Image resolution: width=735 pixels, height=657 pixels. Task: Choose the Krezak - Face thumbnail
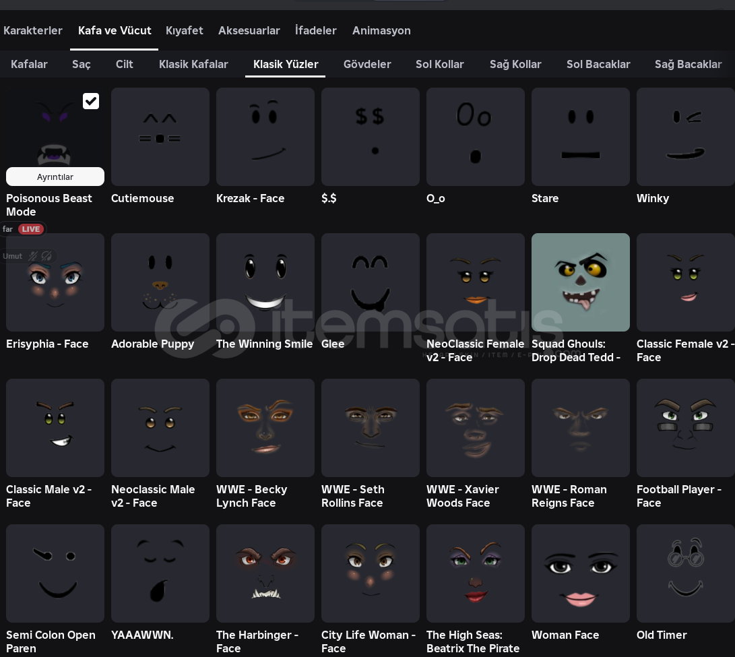(x=265, y=137)
